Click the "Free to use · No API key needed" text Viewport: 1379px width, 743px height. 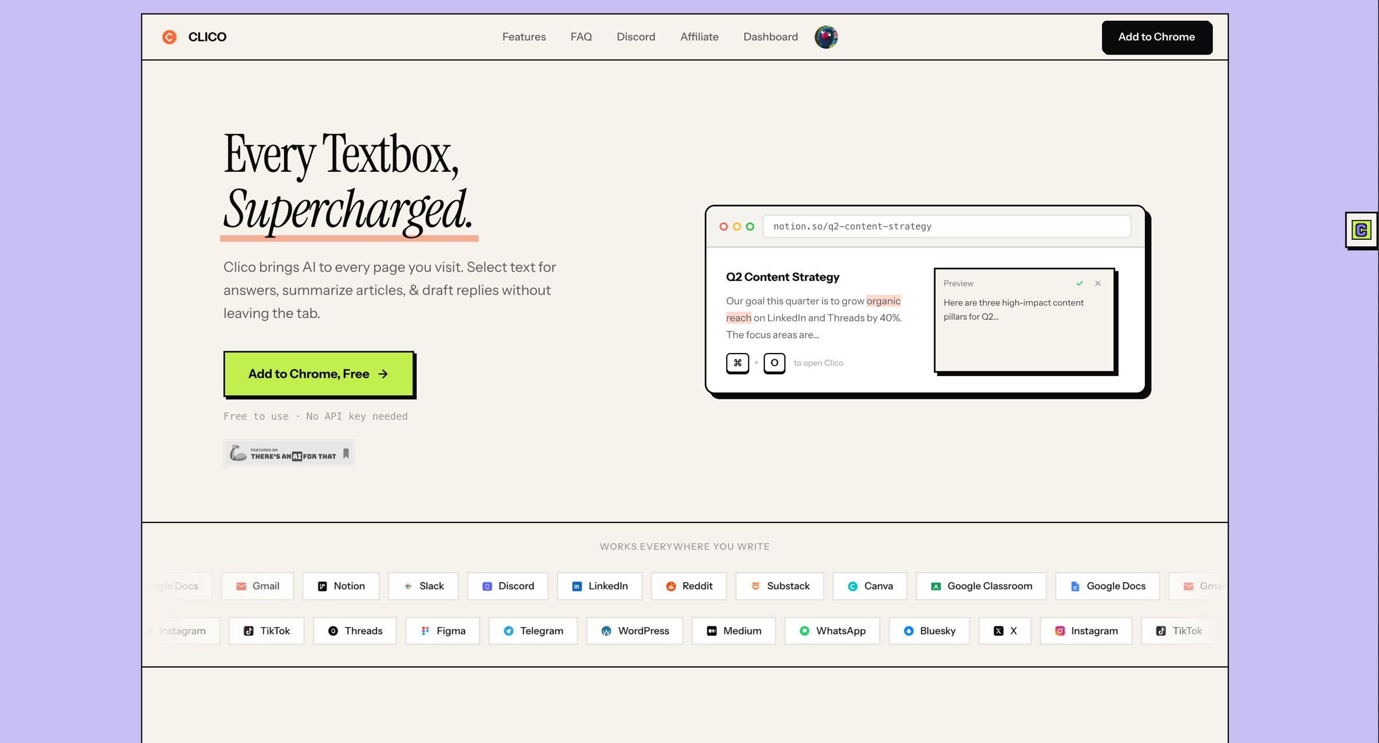315,416
